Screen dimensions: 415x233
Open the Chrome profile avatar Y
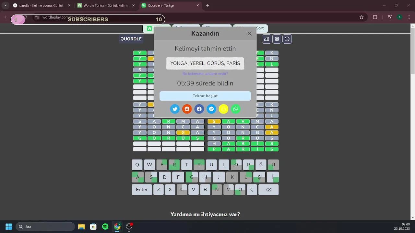coord(400,17)
